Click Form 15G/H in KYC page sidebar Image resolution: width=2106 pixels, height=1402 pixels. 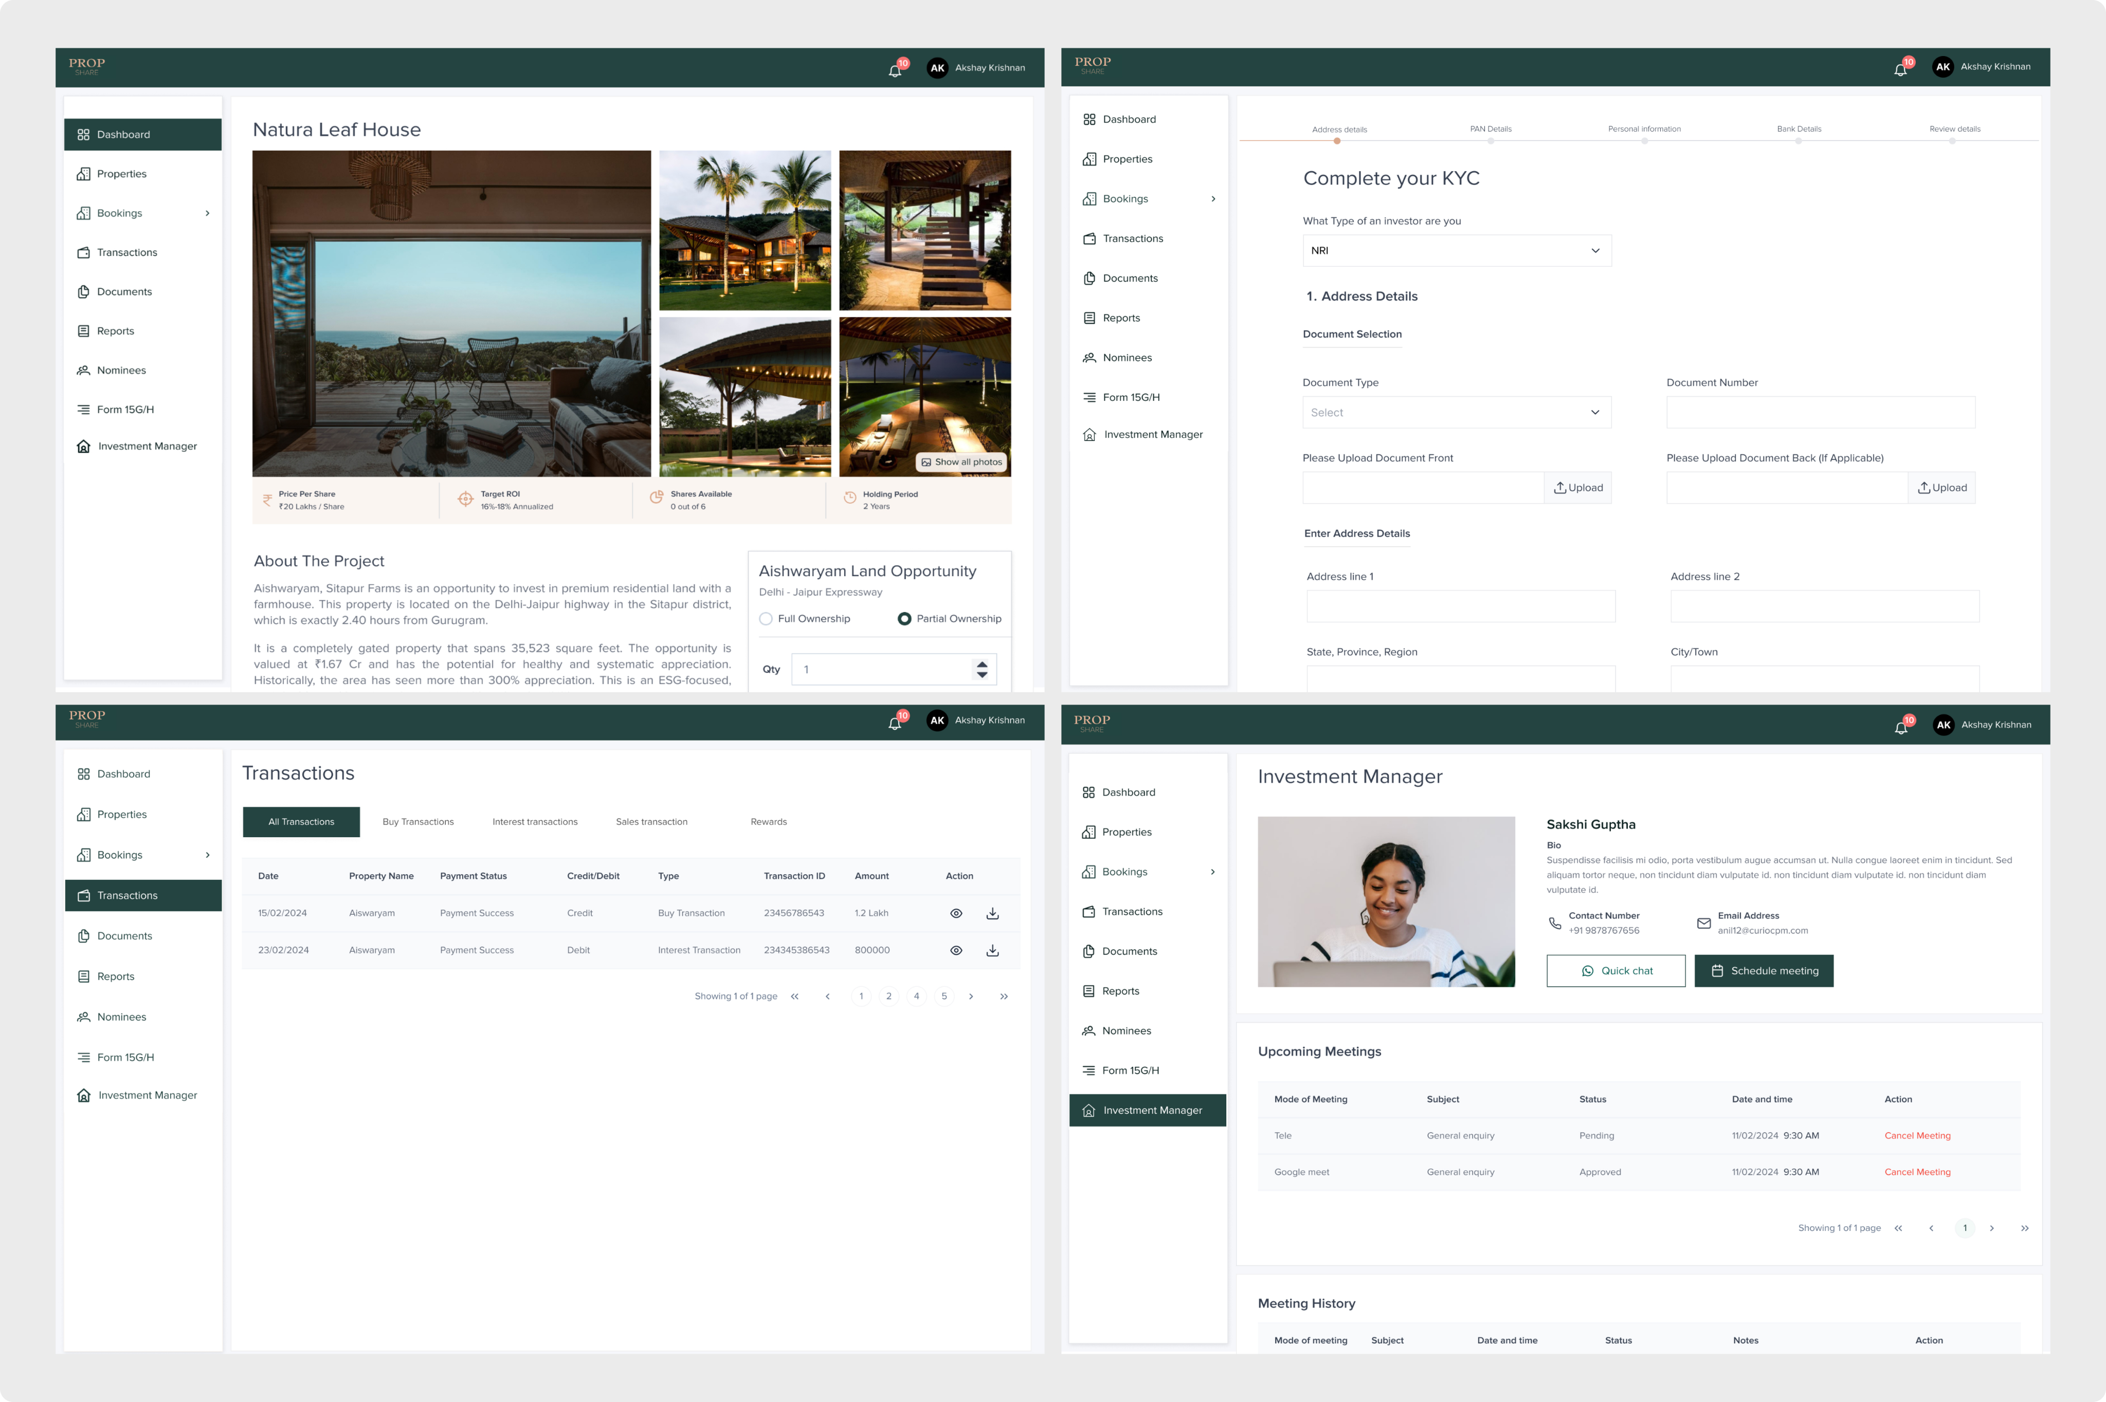tap(1130, 397)
